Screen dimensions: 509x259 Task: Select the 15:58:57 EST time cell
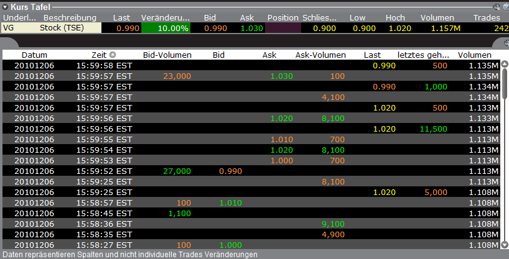tap(104, 203)
